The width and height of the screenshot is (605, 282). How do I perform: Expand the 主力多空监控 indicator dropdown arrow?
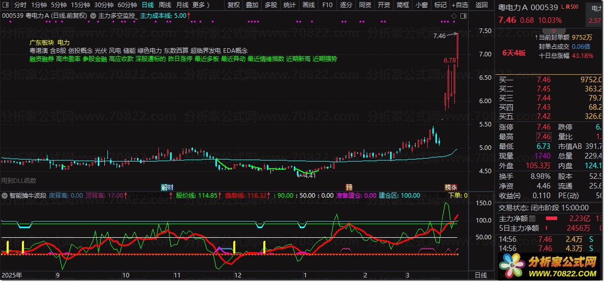(x=92, y=15)
